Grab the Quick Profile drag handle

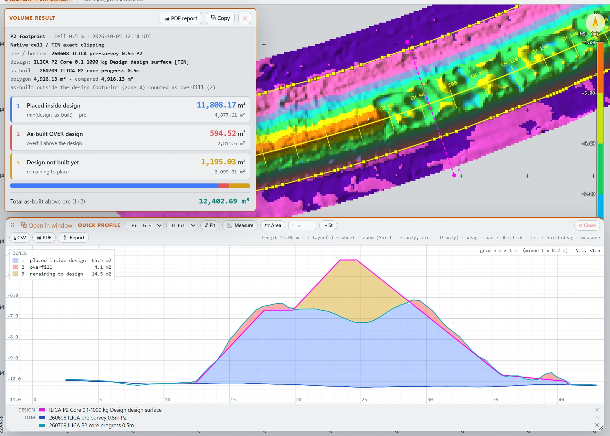(x=13, y=225)
